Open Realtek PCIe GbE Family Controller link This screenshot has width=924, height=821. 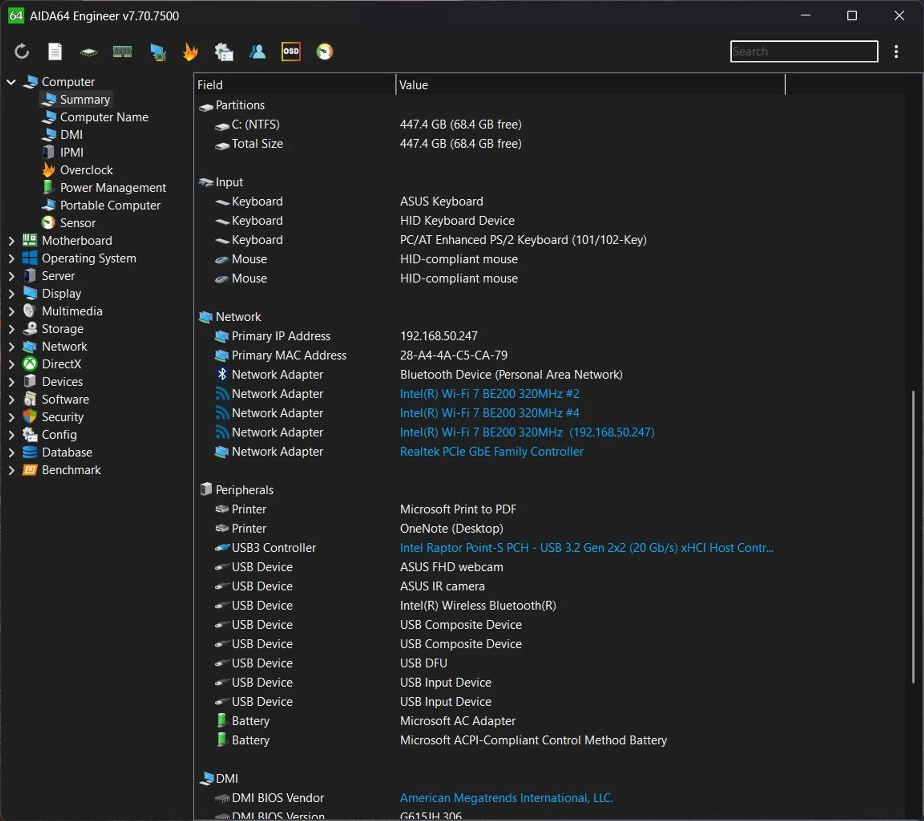(x=491, y=452)
